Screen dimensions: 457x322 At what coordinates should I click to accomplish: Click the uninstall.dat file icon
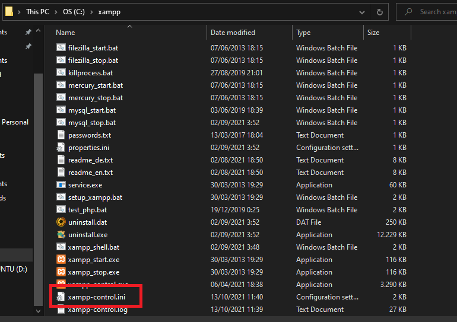[61, 222]
